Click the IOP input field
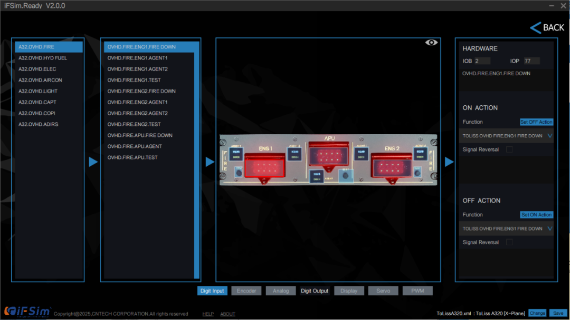Screen dimensions: 570x320 [531, 61]
